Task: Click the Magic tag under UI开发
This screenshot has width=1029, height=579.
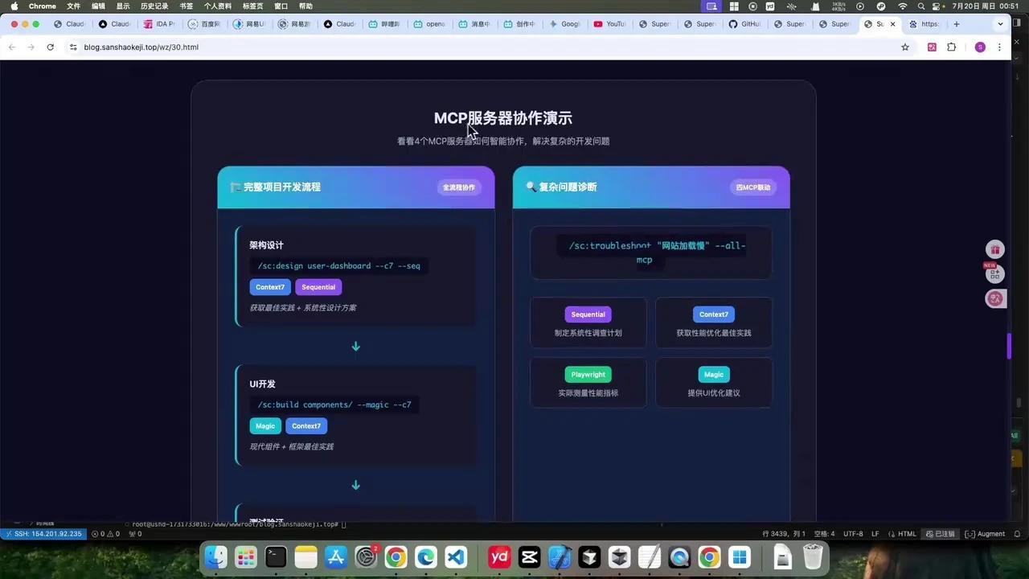Action: click(265, 426)
